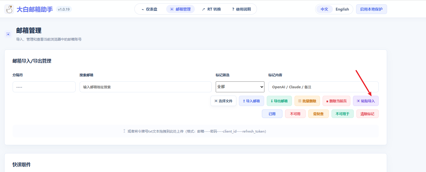Image resolution: width=426 pixels, height=172 pixels.
Task: Click the 清除标记 button
Action: click(x=367, y=114)
